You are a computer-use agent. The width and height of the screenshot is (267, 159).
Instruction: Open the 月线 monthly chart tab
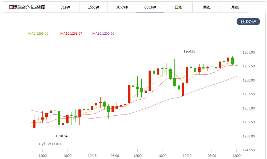click(x=235, y=7)
